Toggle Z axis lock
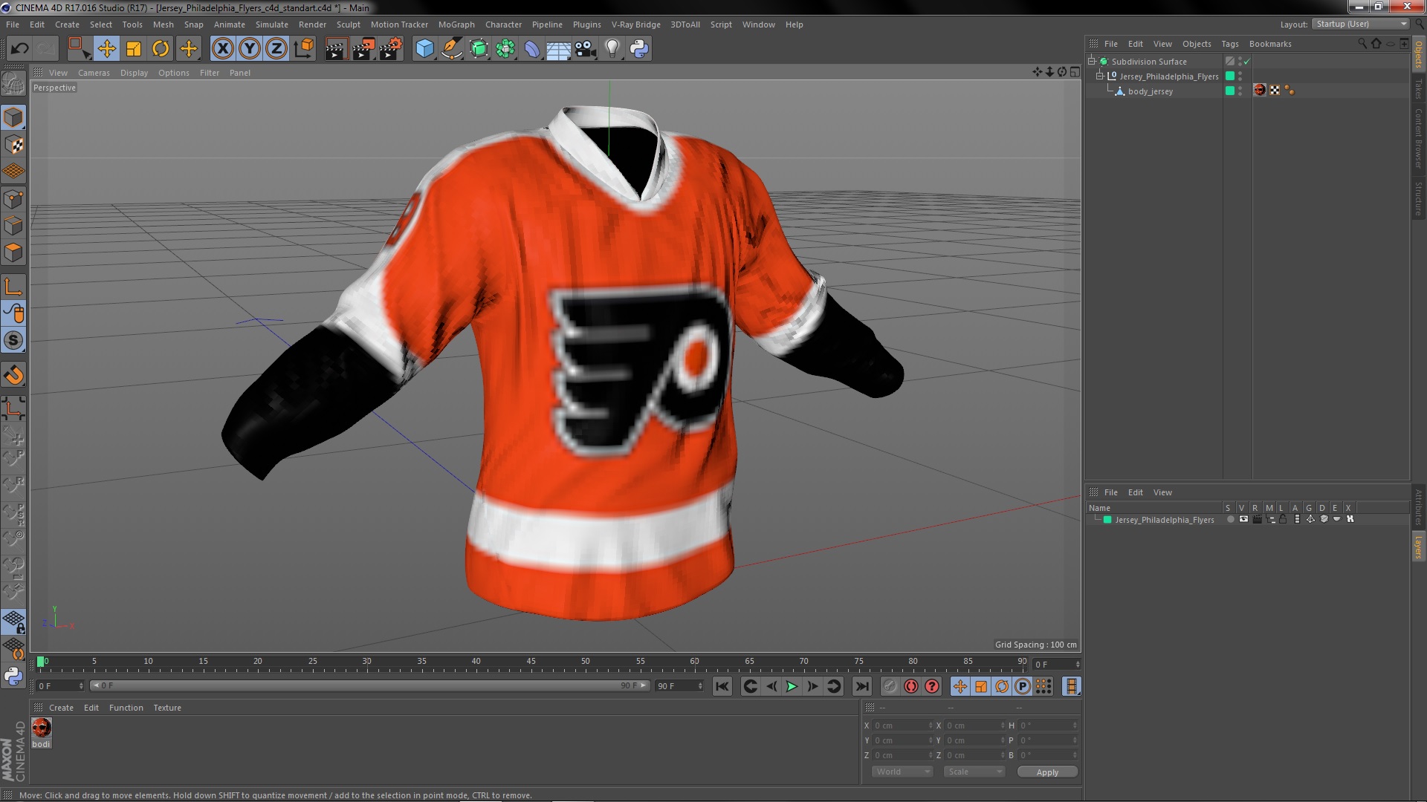The height and width of the screenshot is (802, 1427). coord(276,49)
